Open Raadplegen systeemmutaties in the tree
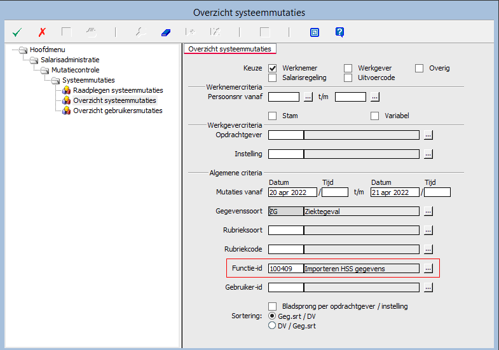499x350 pixels. click(x=118, y=90)
